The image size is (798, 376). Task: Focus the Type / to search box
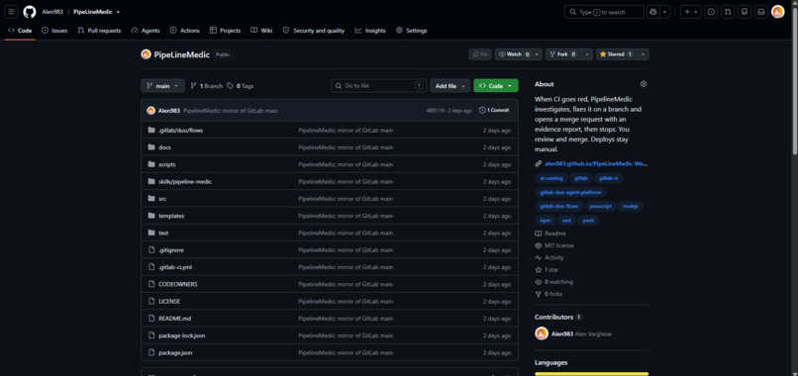pos(604,12)
